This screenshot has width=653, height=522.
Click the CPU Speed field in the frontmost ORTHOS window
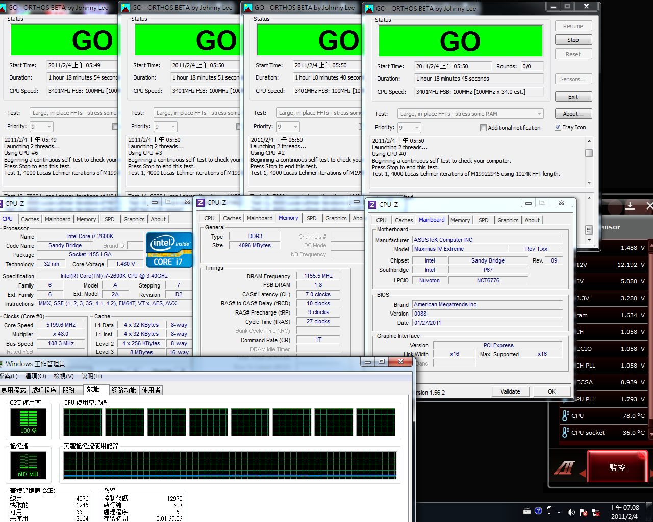[479, 92]
